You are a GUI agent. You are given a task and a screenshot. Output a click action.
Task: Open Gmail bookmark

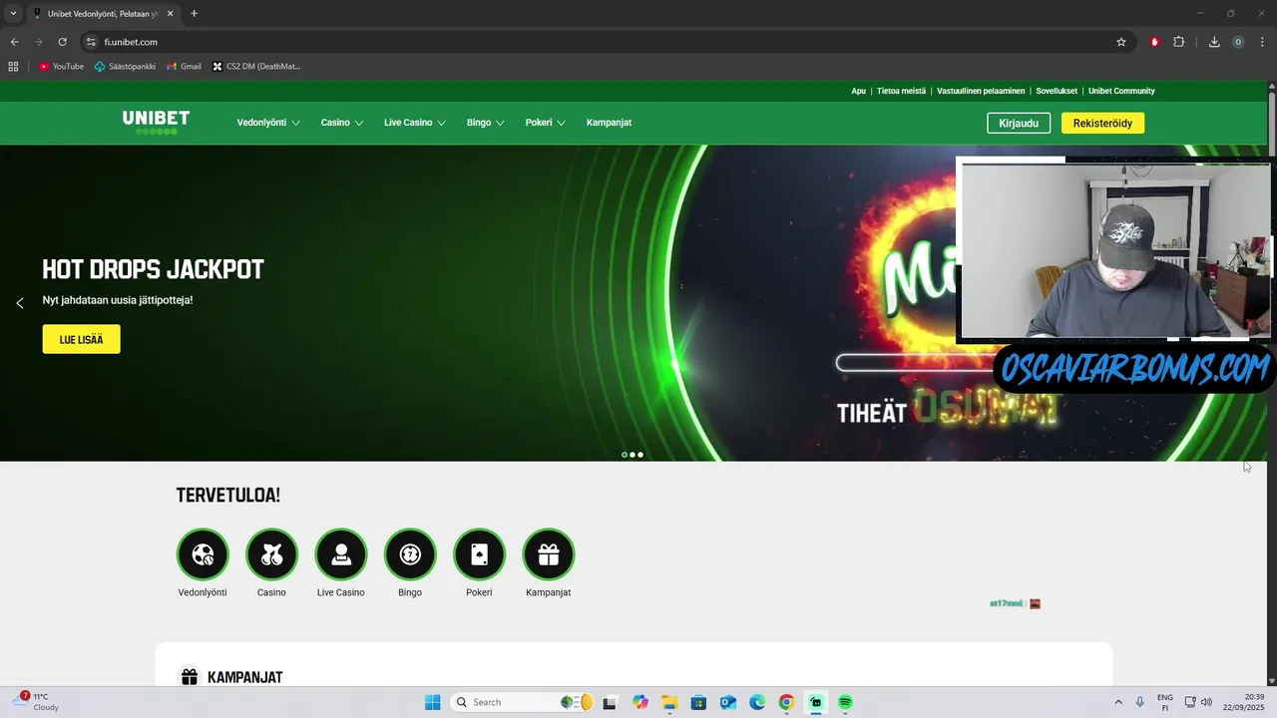tap(184, 67)
